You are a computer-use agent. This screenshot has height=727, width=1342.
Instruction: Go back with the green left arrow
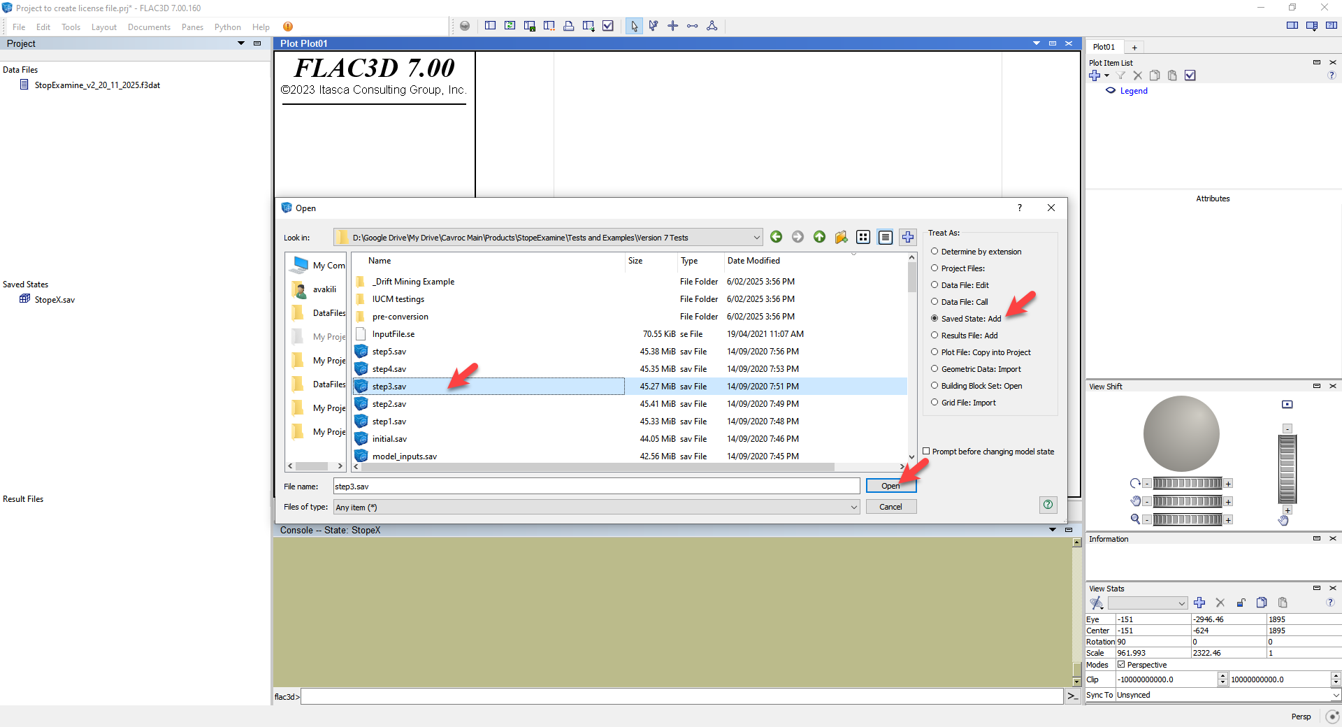click(x=776, y=237)
